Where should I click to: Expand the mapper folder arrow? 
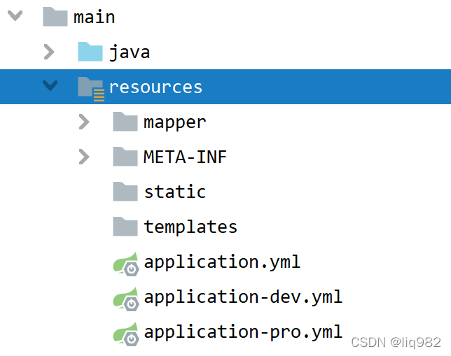pos(84,122)
